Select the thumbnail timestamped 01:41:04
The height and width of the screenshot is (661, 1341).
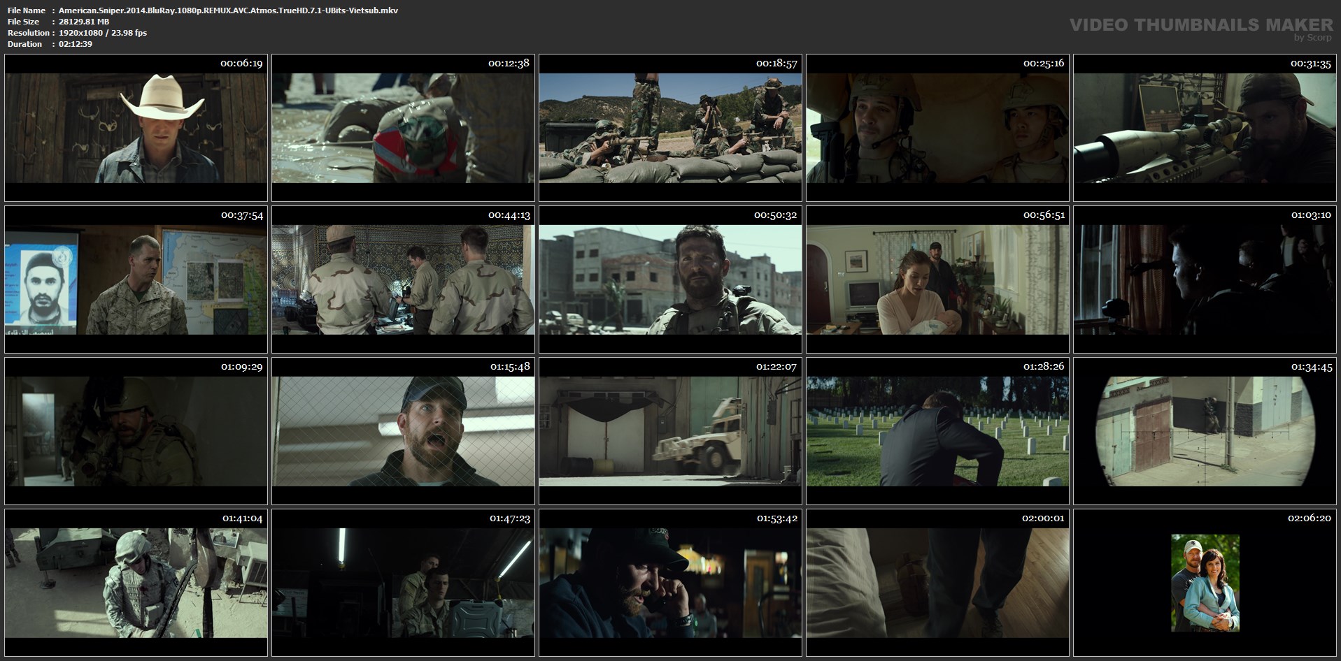click(136, 583)
